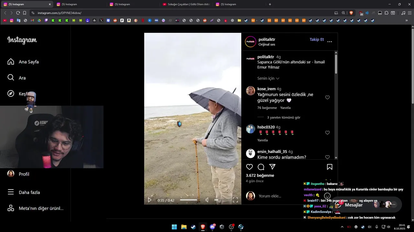Open politalktr profile from post header
This screenshot has height=232, width=414.
[267, 39]
